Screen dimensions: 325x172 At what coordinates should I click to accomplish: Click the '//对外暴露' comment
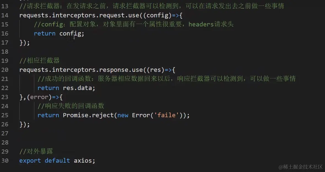pyautogui.click(x=36, y=151)
